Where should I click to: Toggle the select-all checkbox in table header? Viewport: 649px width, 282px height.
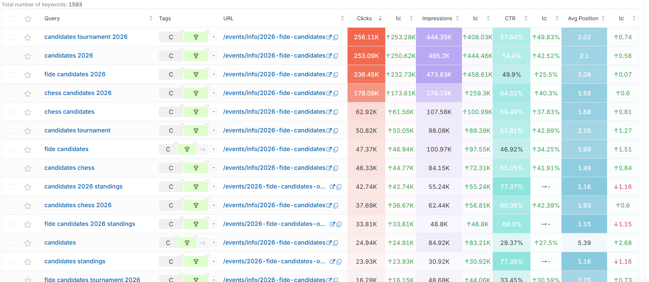12,19
